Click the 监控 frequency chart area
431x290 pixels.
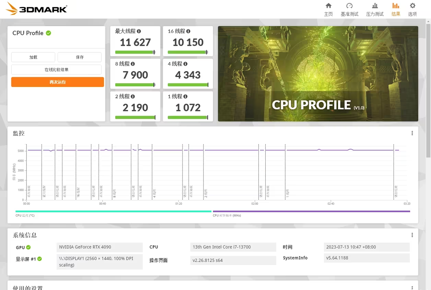pos(217,172)
